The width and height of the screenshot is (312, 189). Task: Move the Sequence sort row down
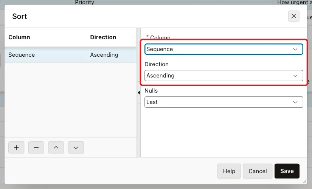(76, 147)
